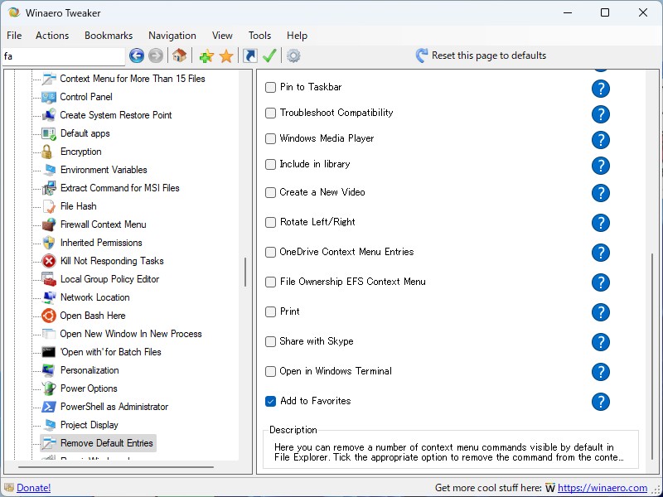Select Control Panel tree item
663x497 pixels.
(86, 97)
